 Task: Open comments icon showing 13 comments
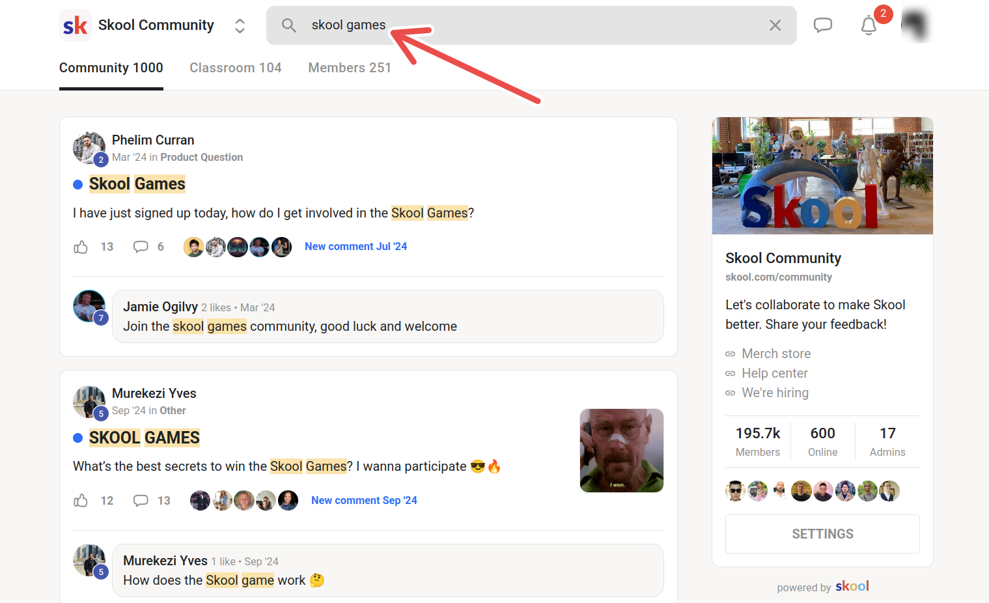[x=141, y=501]
